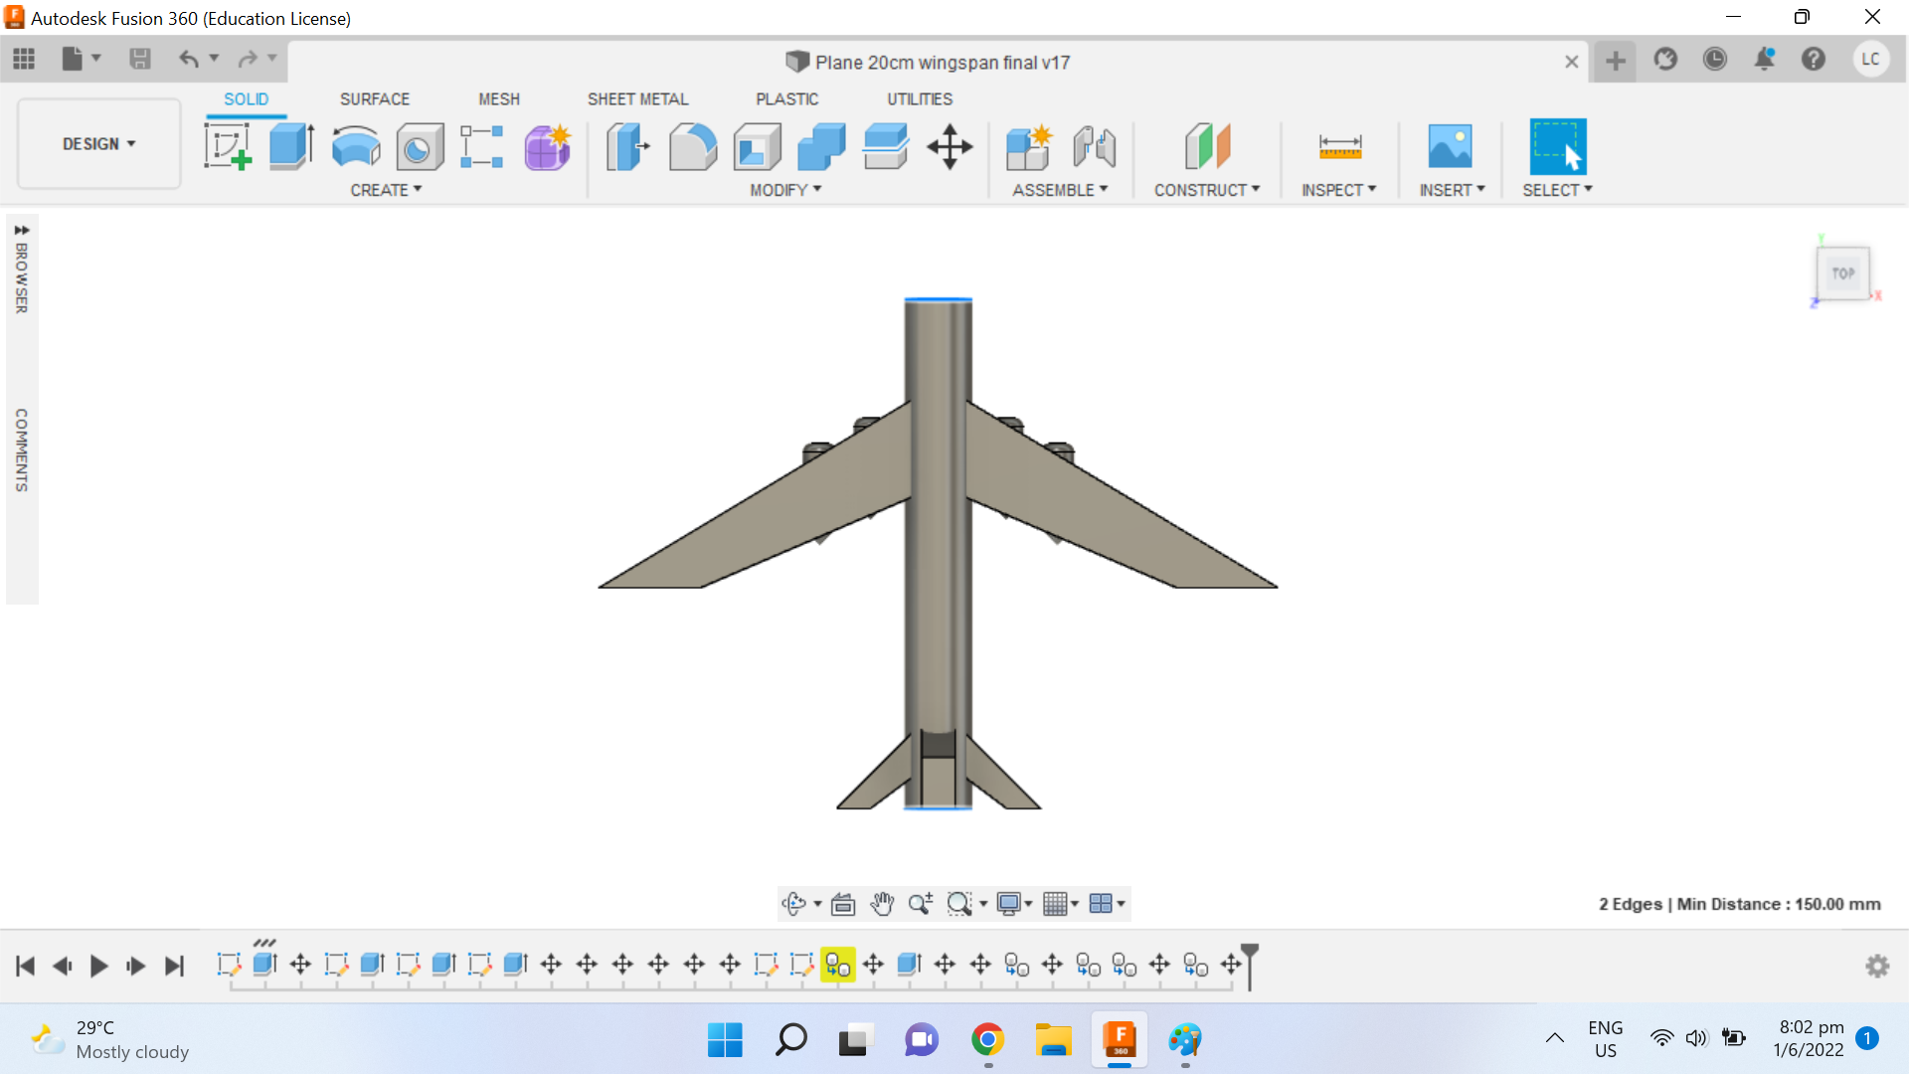Click the TOP view orientation cube
This screenshot has width=1909, height=1074.
[x=1843, y=271]
